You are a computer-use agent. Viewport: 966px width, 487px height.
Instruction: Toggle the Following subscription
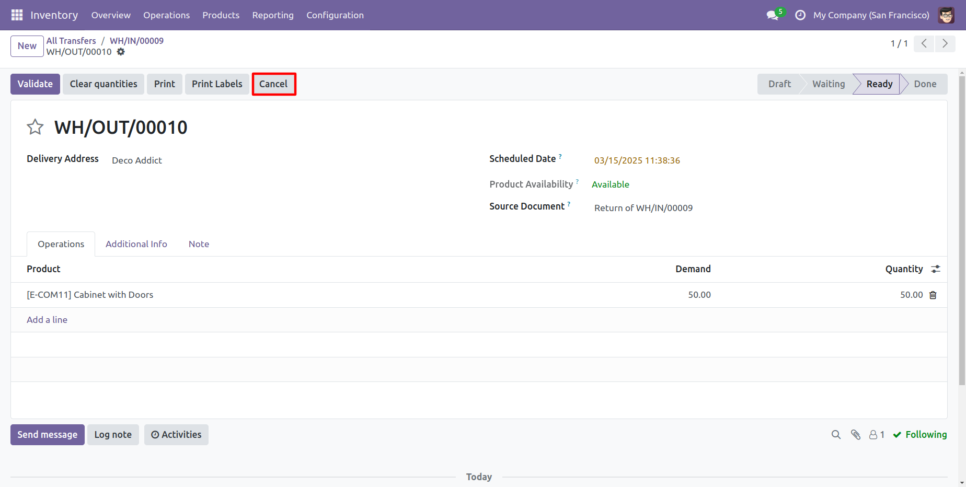[920, 435]
